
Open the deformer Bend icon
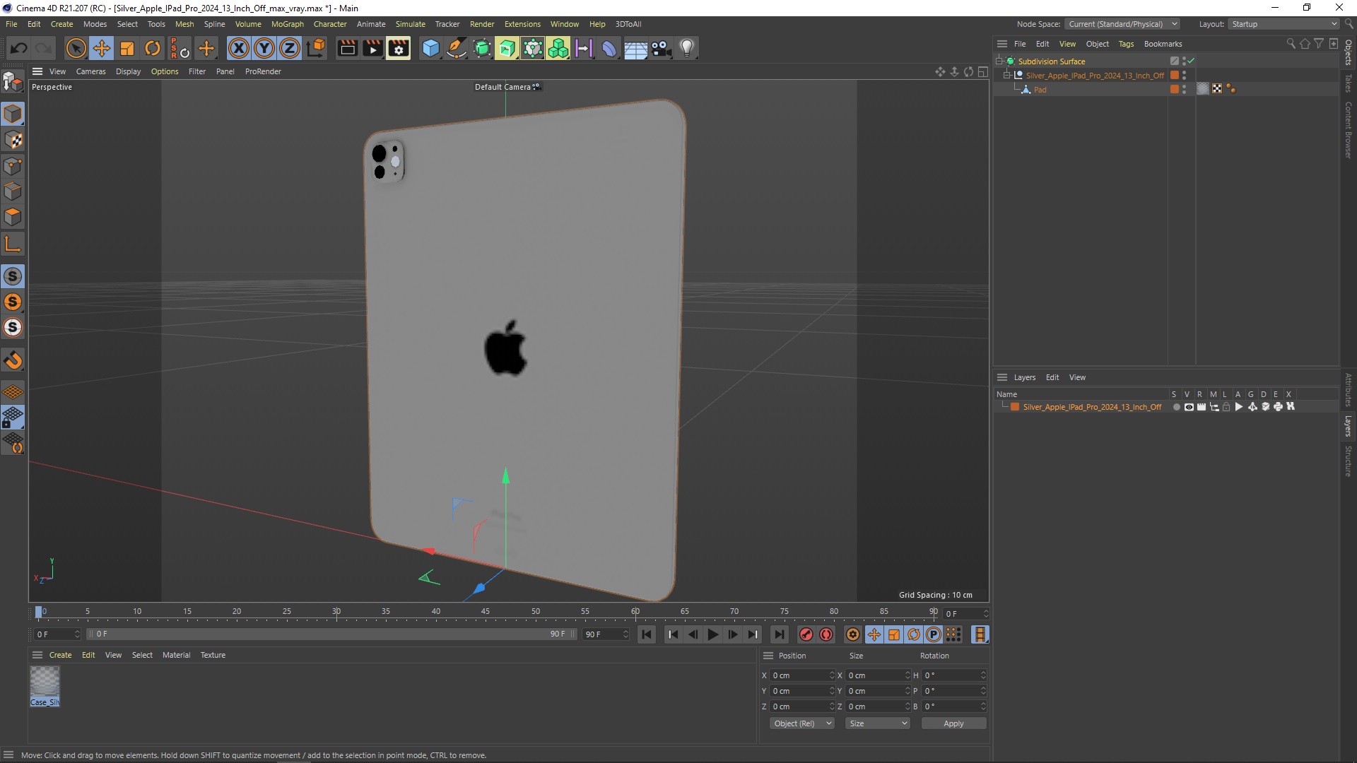pos(609,48)
